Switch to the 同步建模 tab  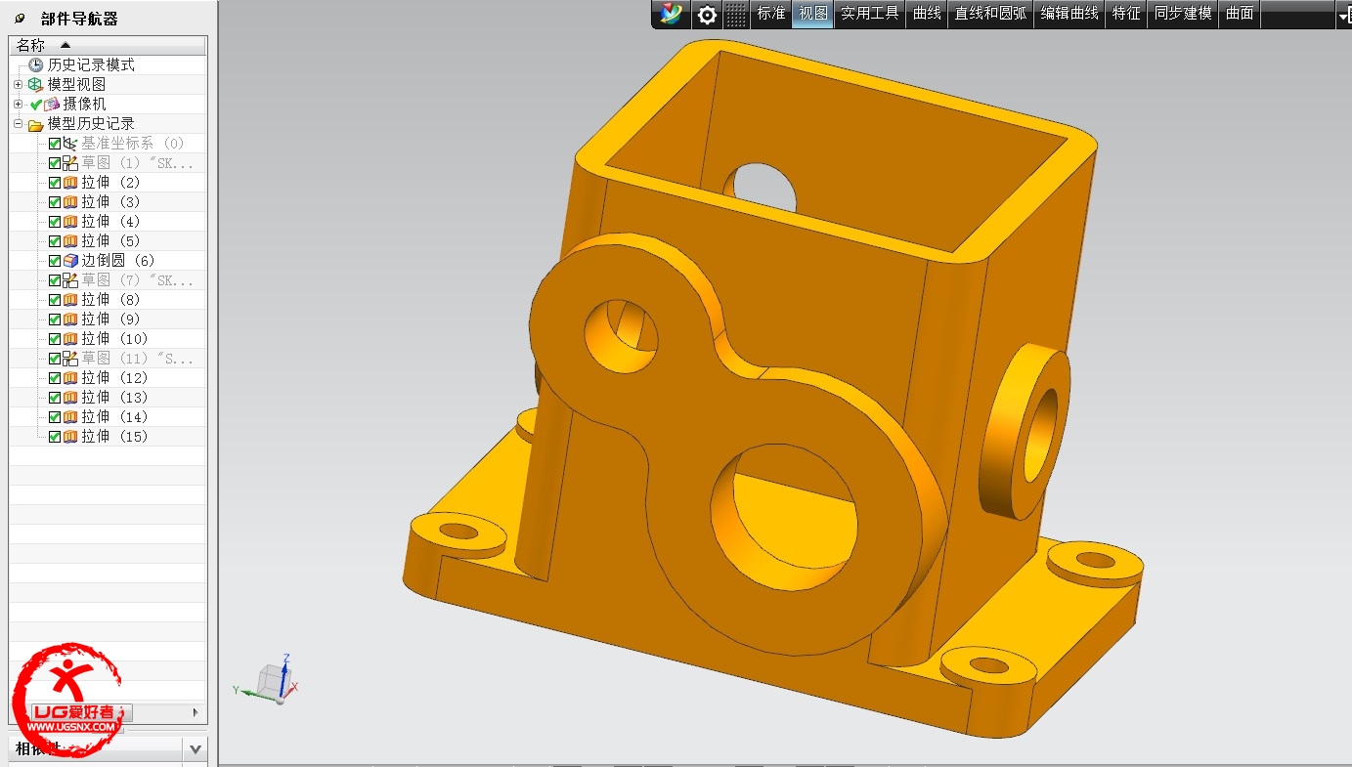coord(1183,14)
